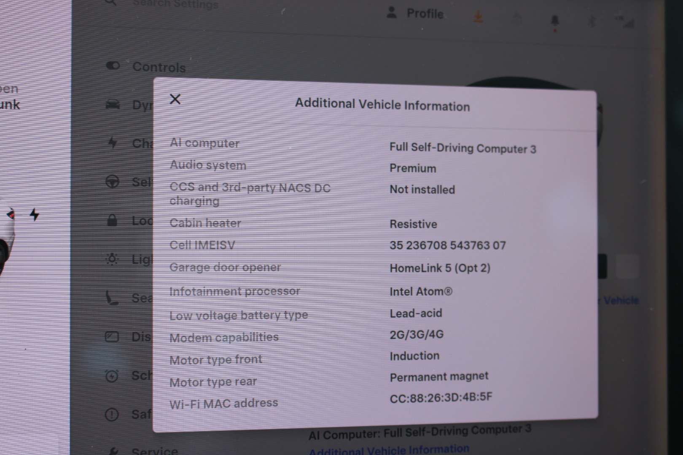The image size is (683, 455).
Task: Select the steering wheel sidebar icon
Action: (x=112, y=181)
